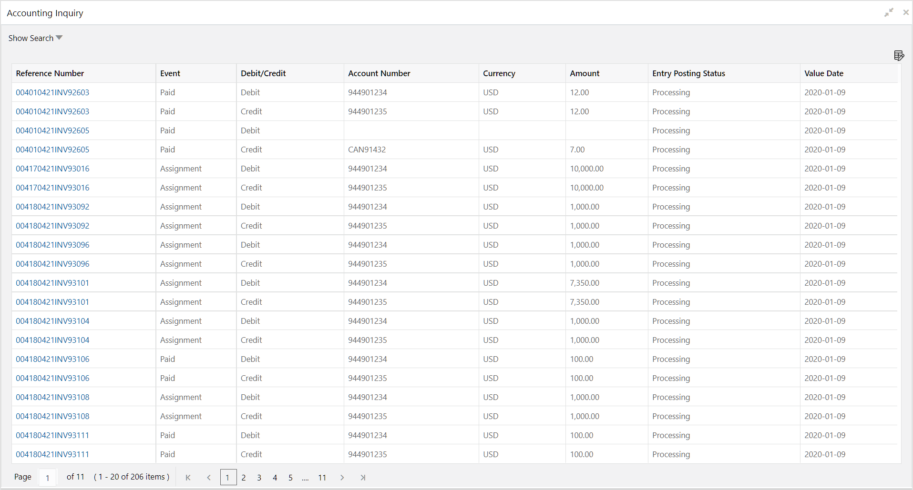
Task: Open reference 004180421INV93108 in the Credit row
Action: click(52, 416)
